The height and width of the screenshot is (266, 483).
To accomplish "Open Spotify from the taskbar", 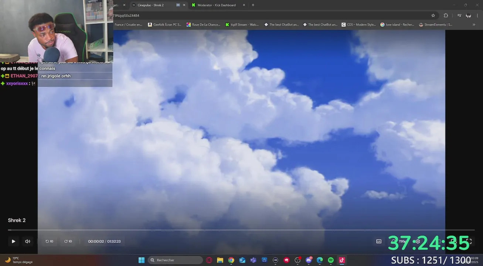I will point(331,260).
